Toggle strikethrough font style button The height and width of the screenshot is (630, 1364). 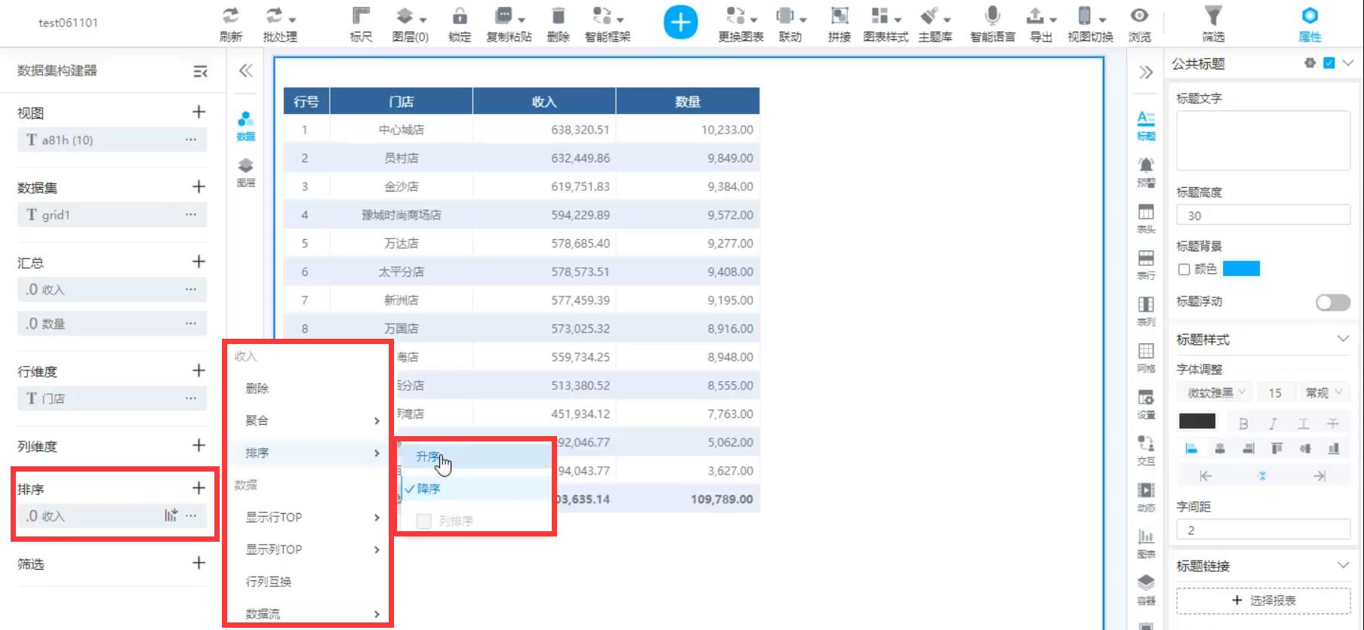tap(1333, 423)
